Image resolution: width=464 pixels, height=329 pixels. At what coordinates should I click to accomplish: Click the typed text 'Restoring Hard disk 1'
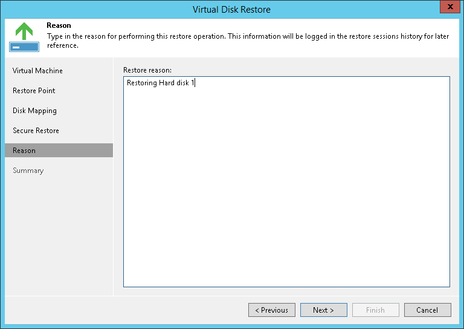160,83
